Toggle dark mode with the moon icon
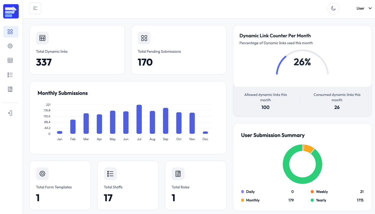Image resolution: width=375 pixels, height=214 pixels. click(333, 8)
